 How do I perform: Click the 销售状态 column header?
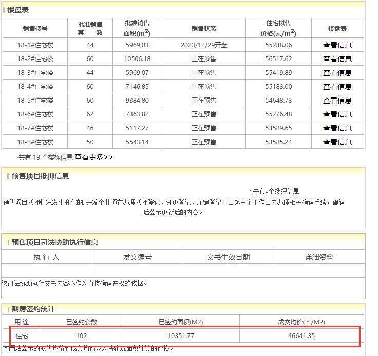(x=204, y=29)
